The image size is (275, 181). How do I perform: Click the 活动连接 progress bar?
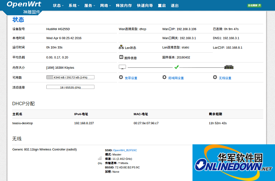(x=70, y=87)
